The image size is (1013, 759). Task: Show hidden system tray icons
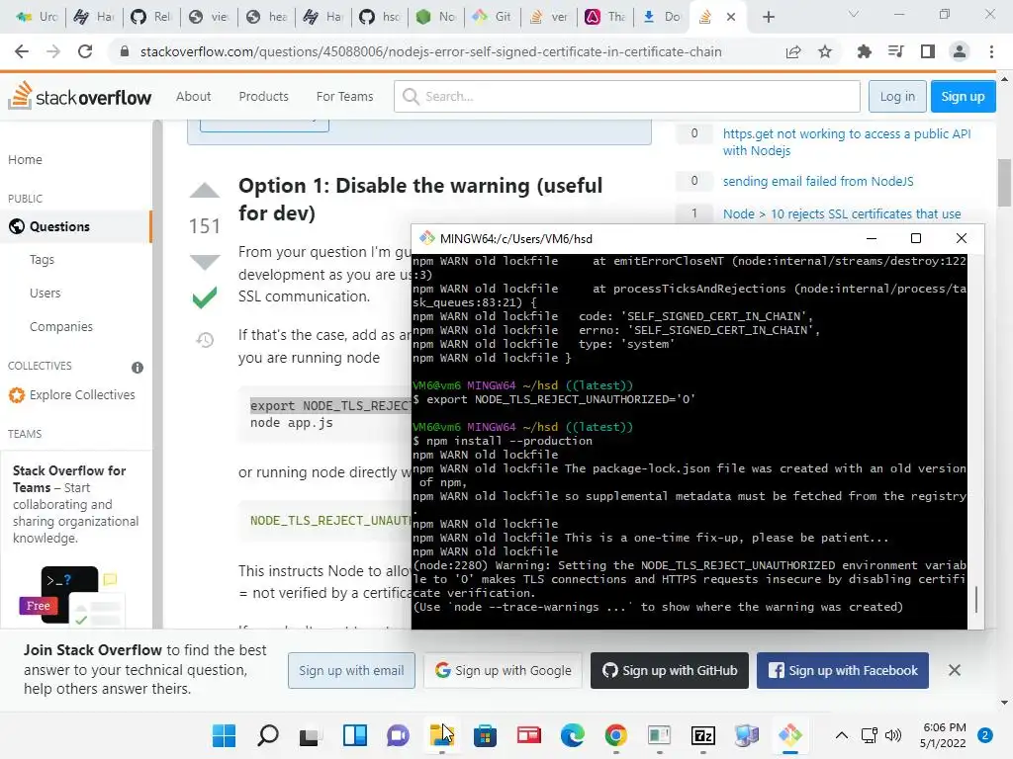point(841,735)
